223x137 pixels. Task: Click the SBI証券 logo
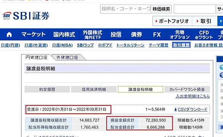click(x=26, y=16)
